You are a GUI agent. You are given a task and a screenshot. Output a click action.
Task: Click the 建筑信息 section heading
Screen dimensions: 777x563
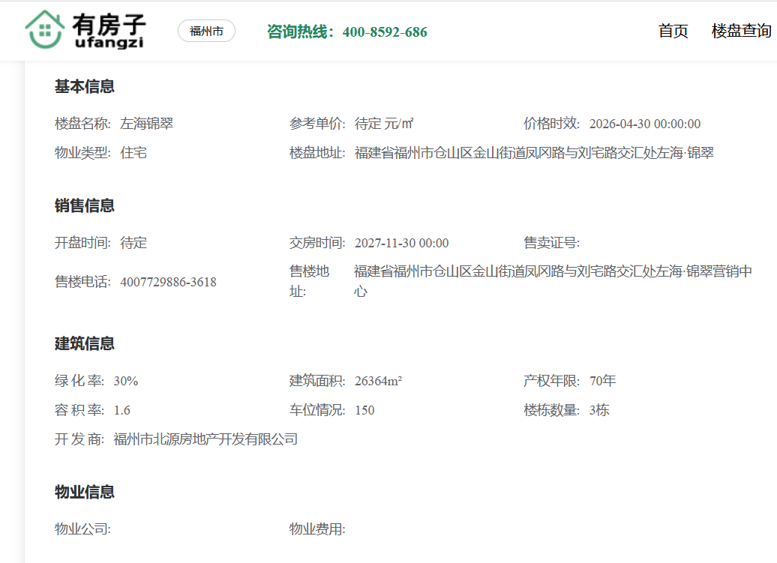click(85, 343)
